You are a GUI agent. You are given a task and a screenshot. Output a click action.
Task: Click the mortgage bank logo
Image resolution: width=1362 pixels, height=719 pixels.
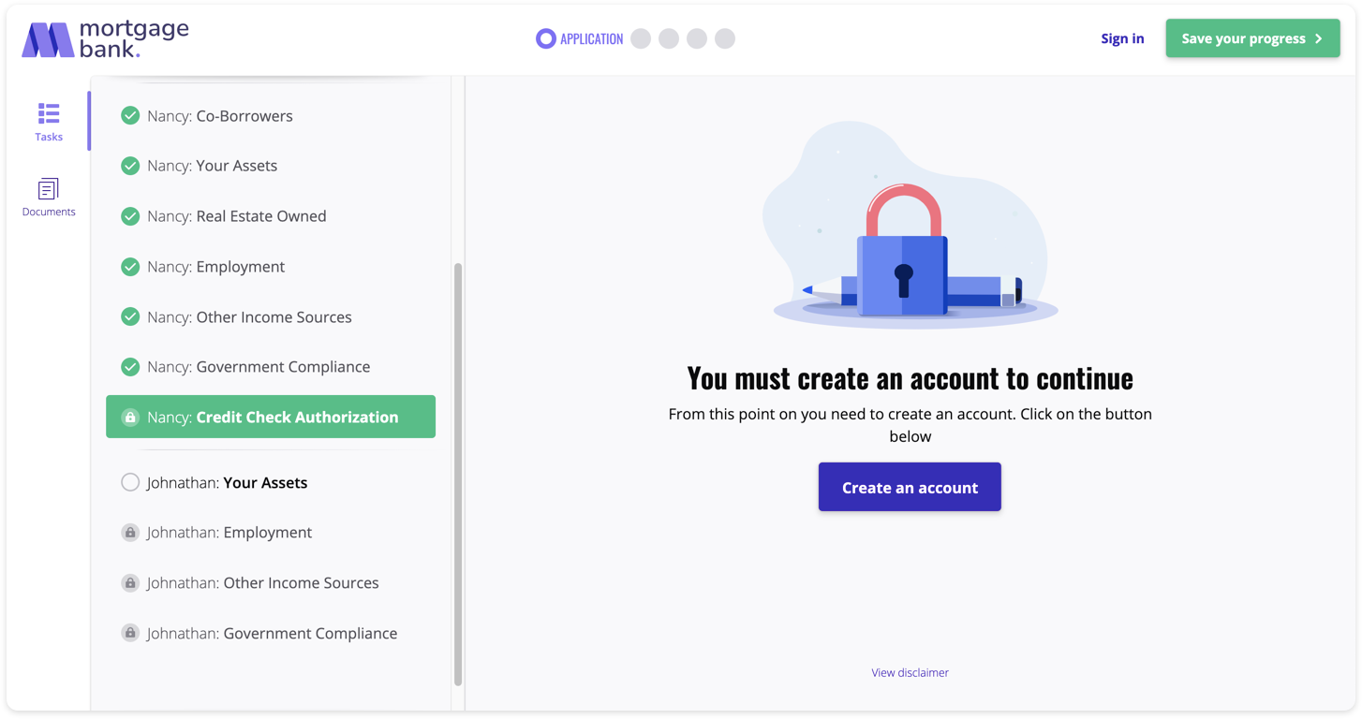click(x=105, y=39)
